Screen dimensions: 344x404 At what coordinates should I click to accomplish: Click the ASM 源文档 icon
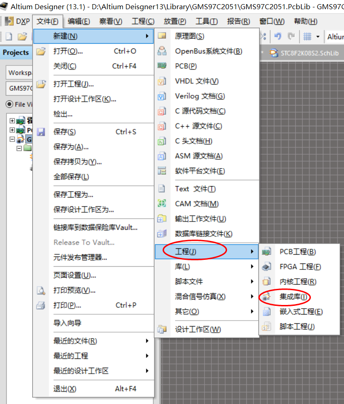tap(162, 156)
